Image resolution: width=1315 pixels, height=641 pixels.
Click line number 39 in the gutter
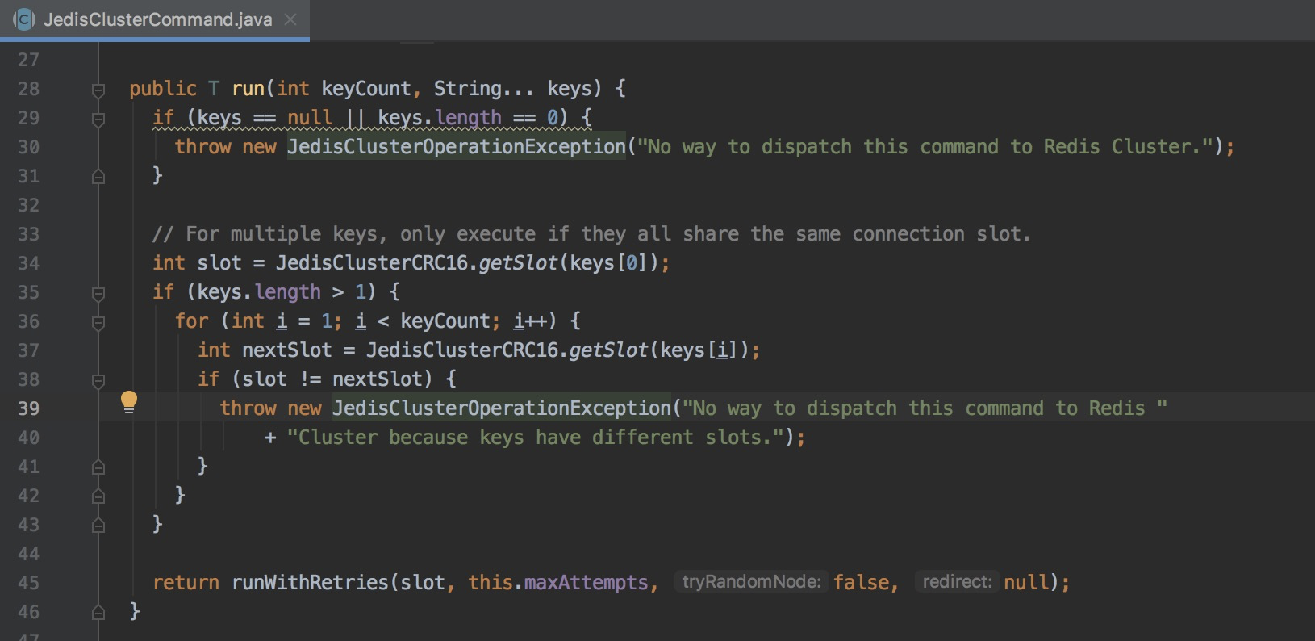[x=28, y=408]
